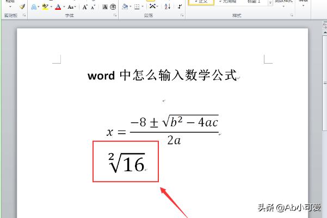This screenshot has width=327, height=218.
Task: Expand the styles gallery more arrow
Action: coord(270,3)
